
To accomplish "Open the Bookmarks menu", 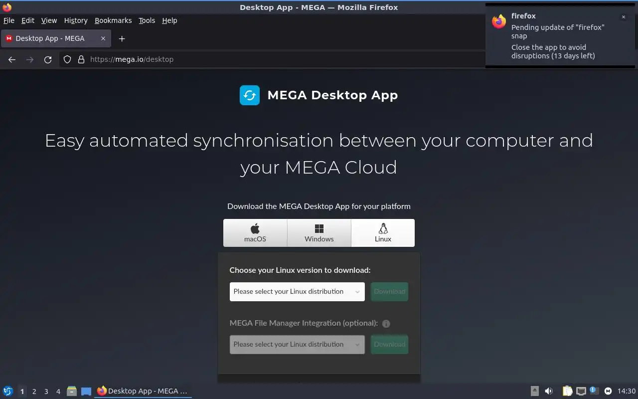I will (x=113, y=20).
